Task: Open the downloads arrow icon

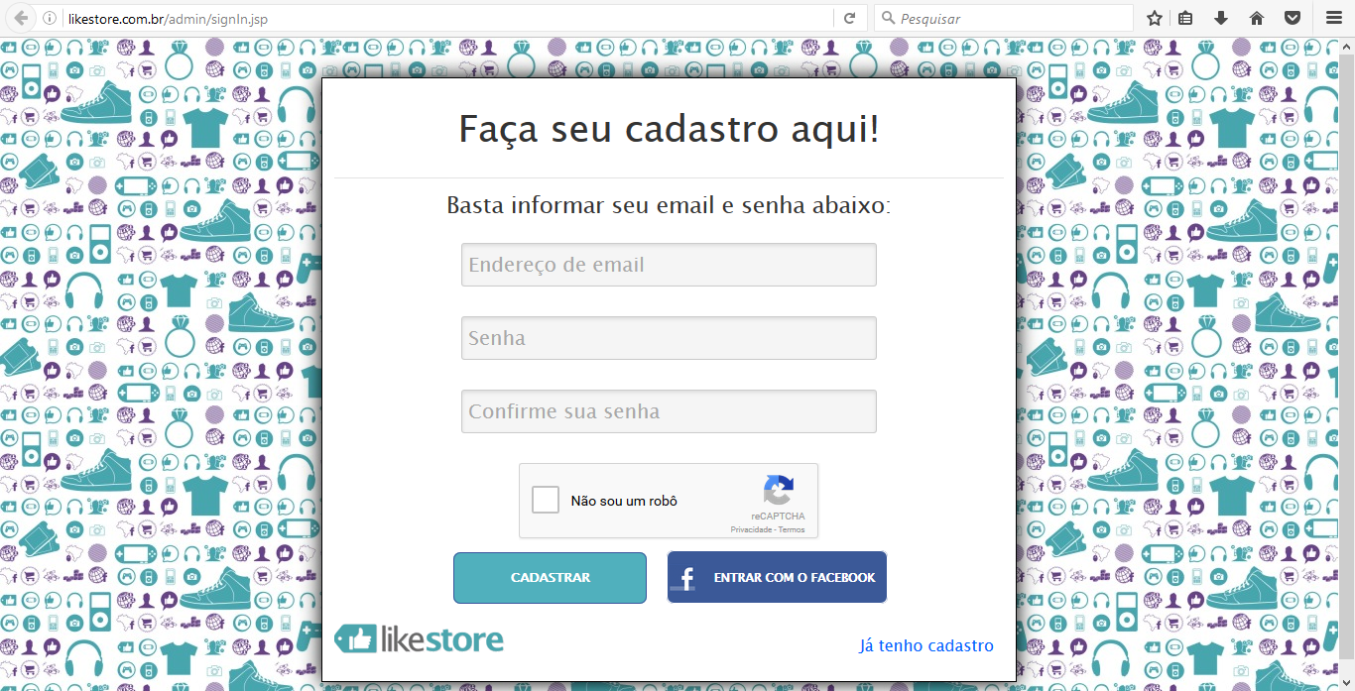Action: click(x=1221, y=19)
